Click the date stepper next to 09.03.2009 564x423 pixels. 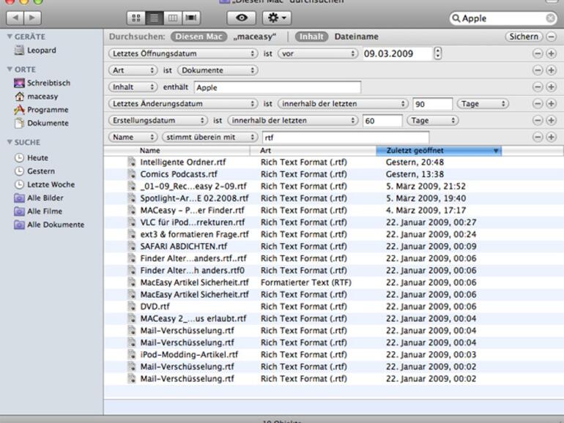tap(438, 53)
